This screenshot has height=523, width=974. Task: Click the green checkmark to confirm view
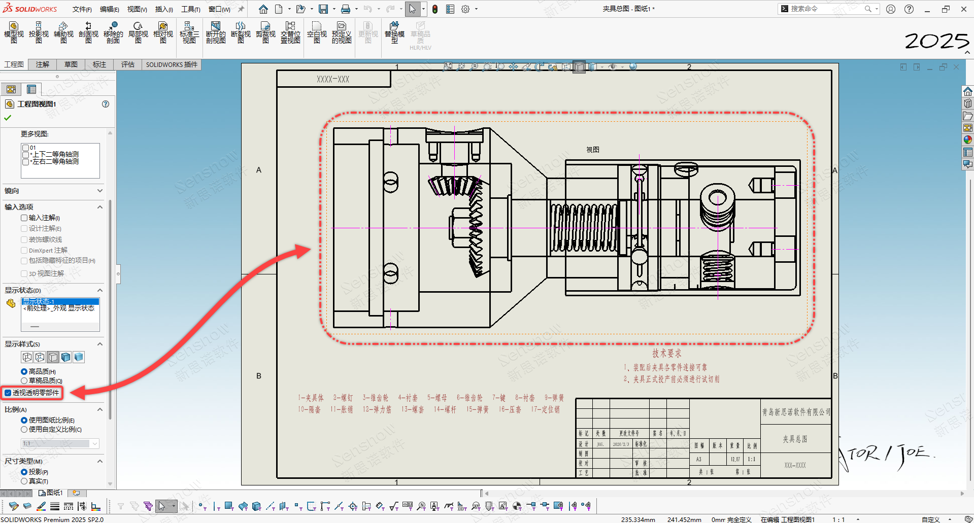8,118
